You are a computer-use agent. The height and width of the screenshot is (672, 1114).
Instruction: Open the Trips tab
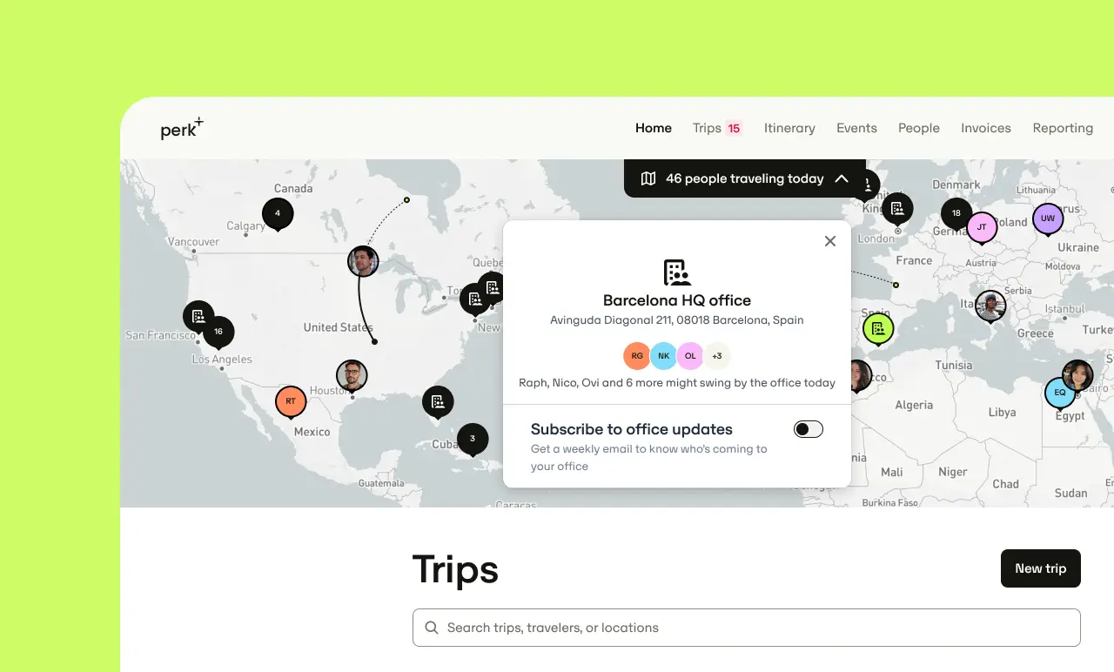[707, 128]
